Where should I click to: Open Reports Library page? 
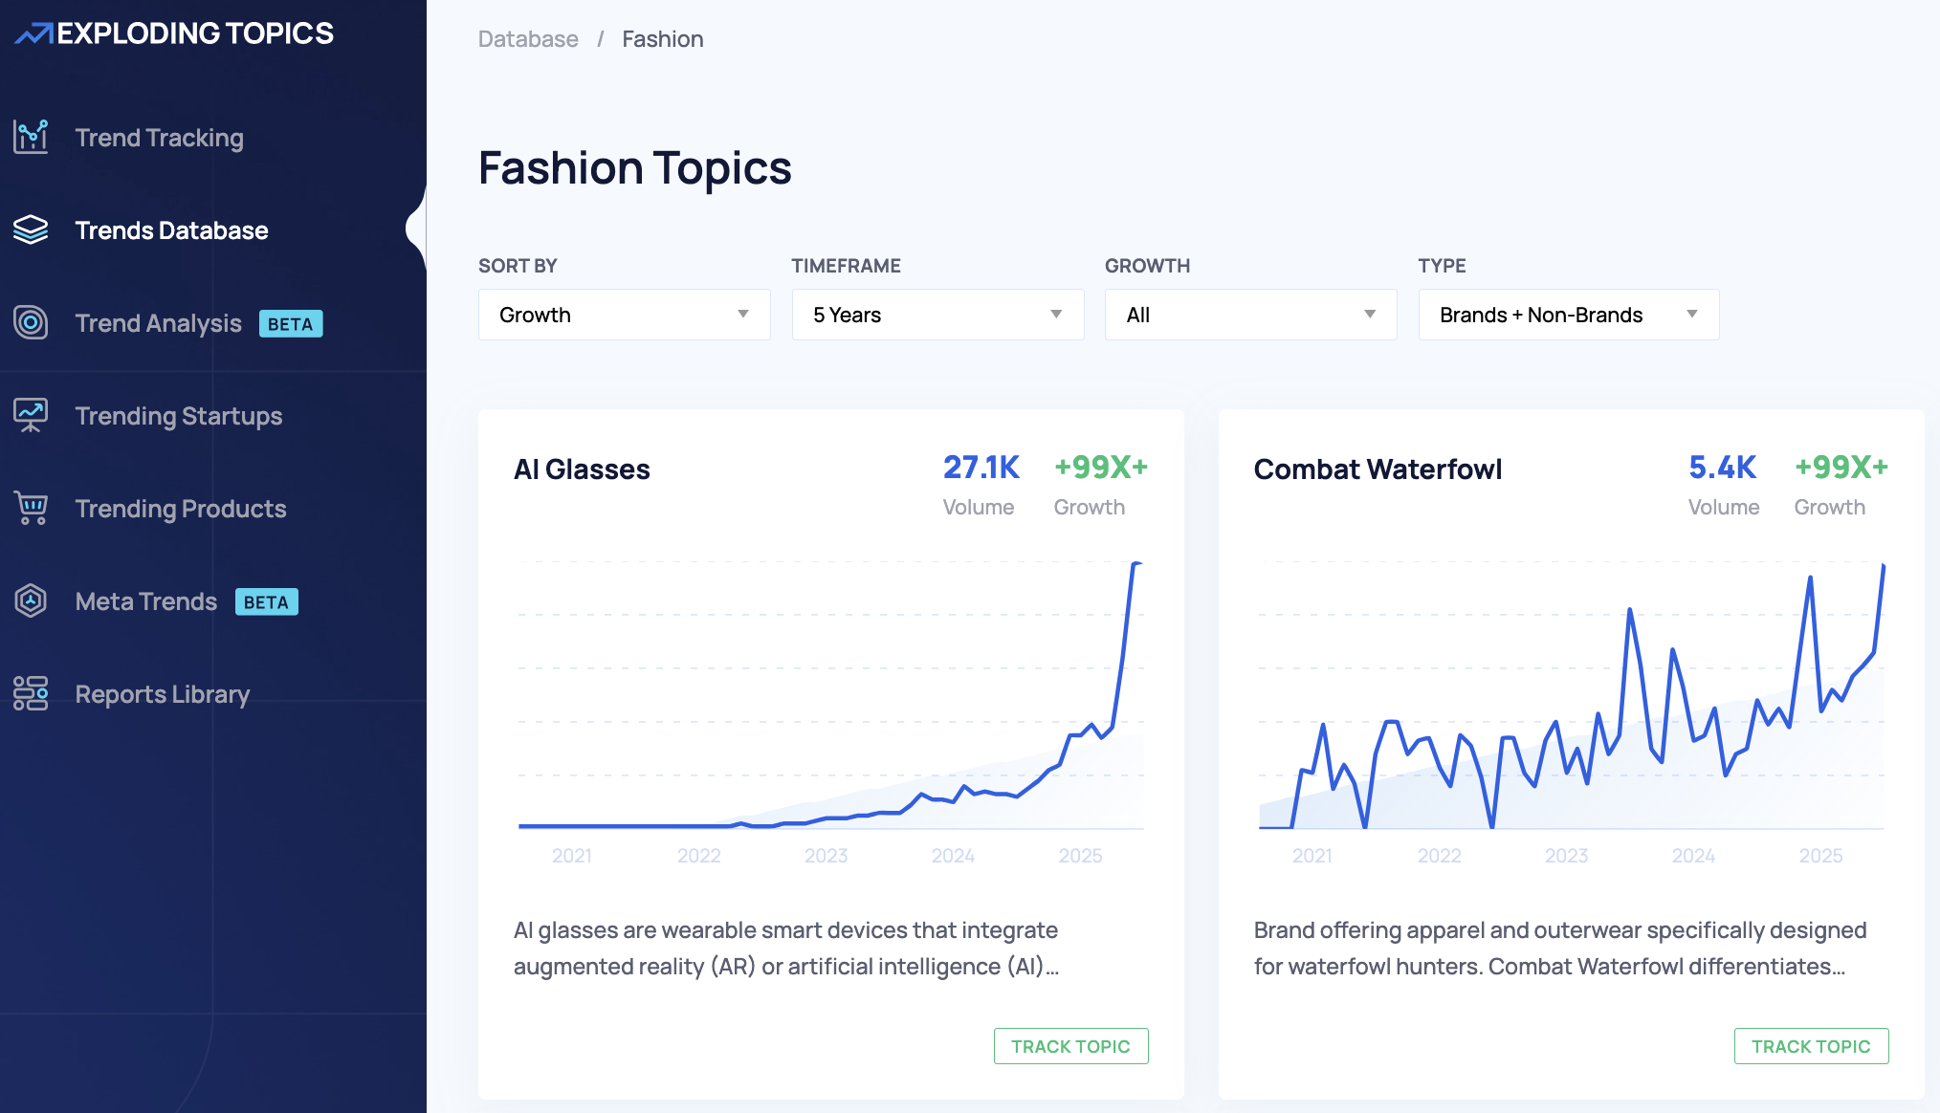162,694
